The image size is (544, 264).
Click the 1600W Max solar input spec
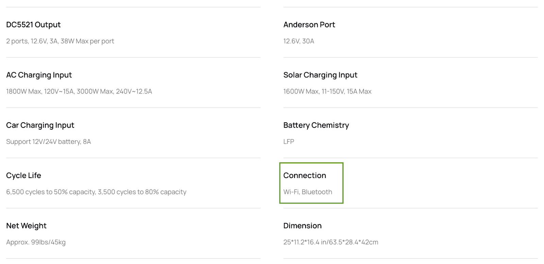coord(327,91)
